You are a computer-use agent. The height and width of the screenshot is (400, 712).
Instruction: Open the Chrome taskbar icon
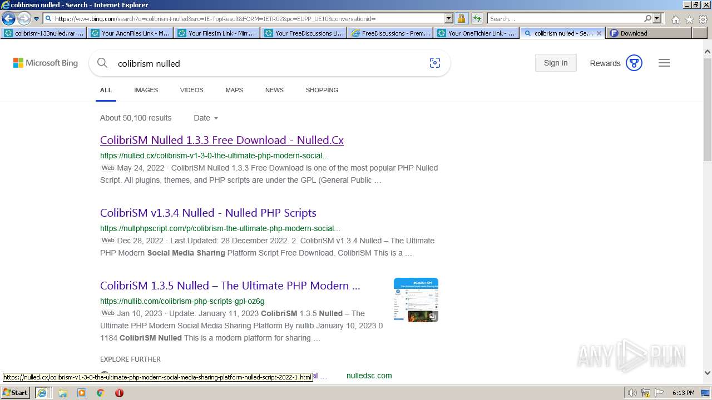pos(101,393)
